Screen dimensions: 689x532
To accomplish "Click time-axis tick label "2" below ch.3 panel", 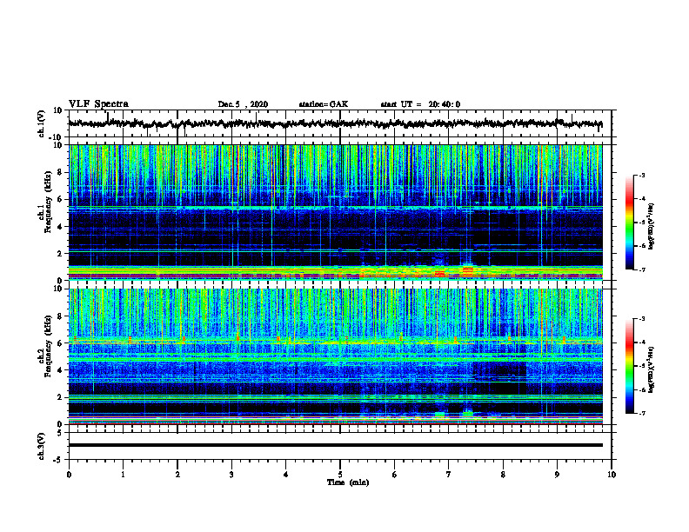I will (x=177, y=475).
